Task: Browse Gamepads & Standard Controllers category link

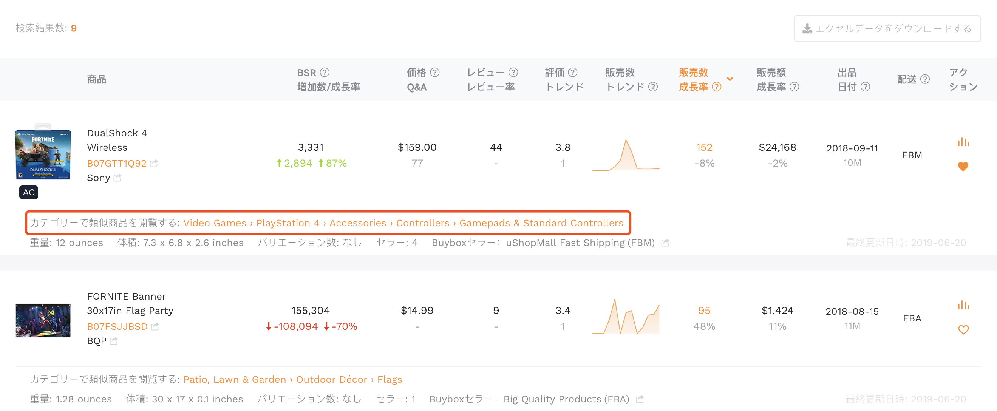Action: pos(541,223)
